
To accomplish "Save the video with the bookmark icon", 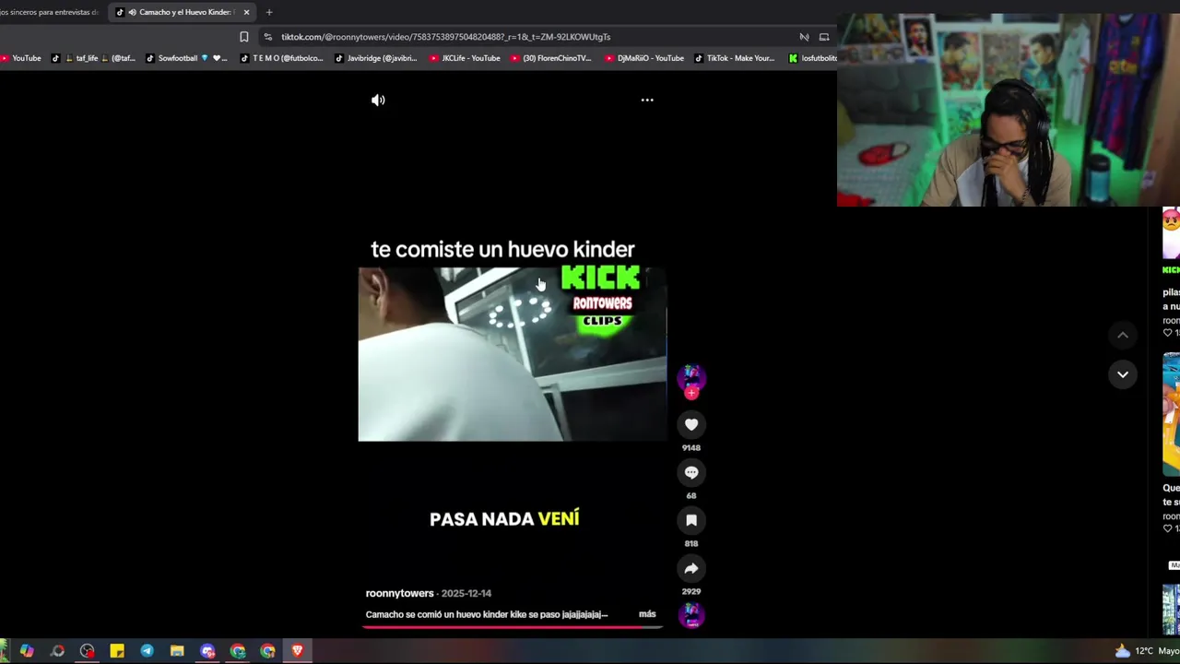I will [691, 520].
